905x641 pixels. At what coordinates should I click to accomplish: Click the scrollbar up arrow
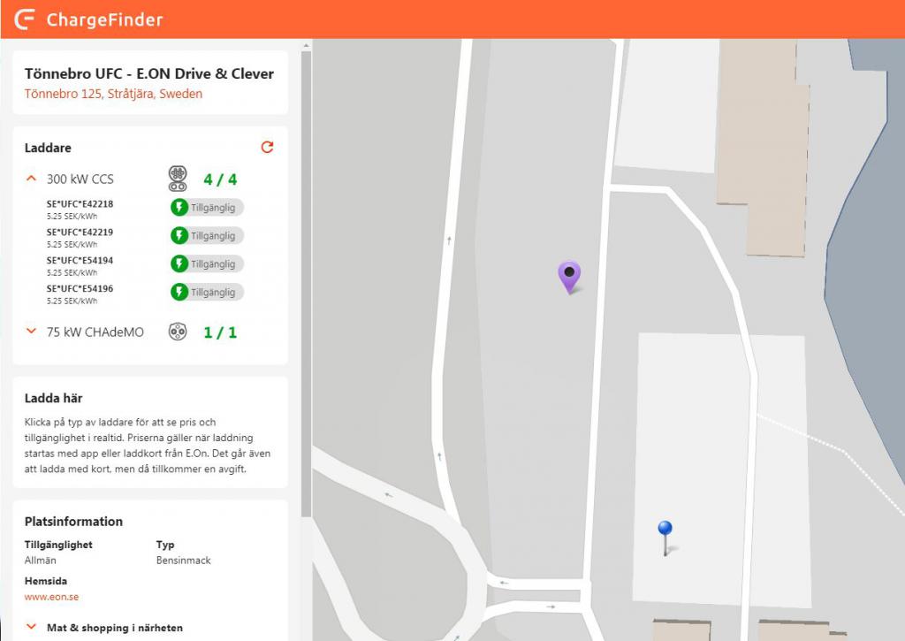click(x=306, y=45)
